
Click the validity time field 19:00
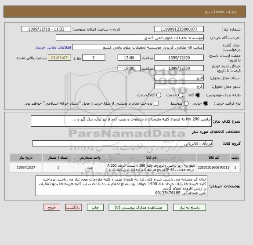[129, 68]
